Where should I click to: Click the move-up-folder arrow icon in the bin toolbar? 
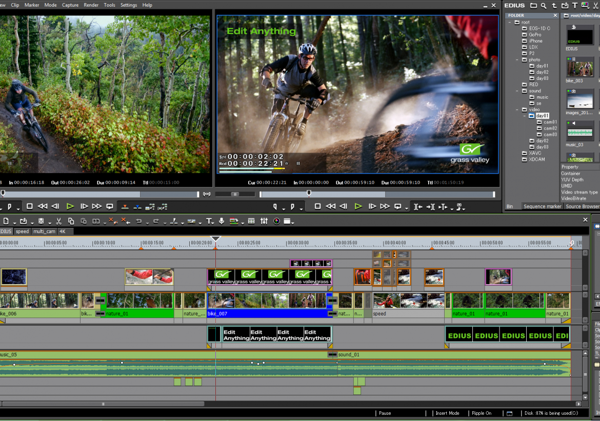(x=554, y=5)
